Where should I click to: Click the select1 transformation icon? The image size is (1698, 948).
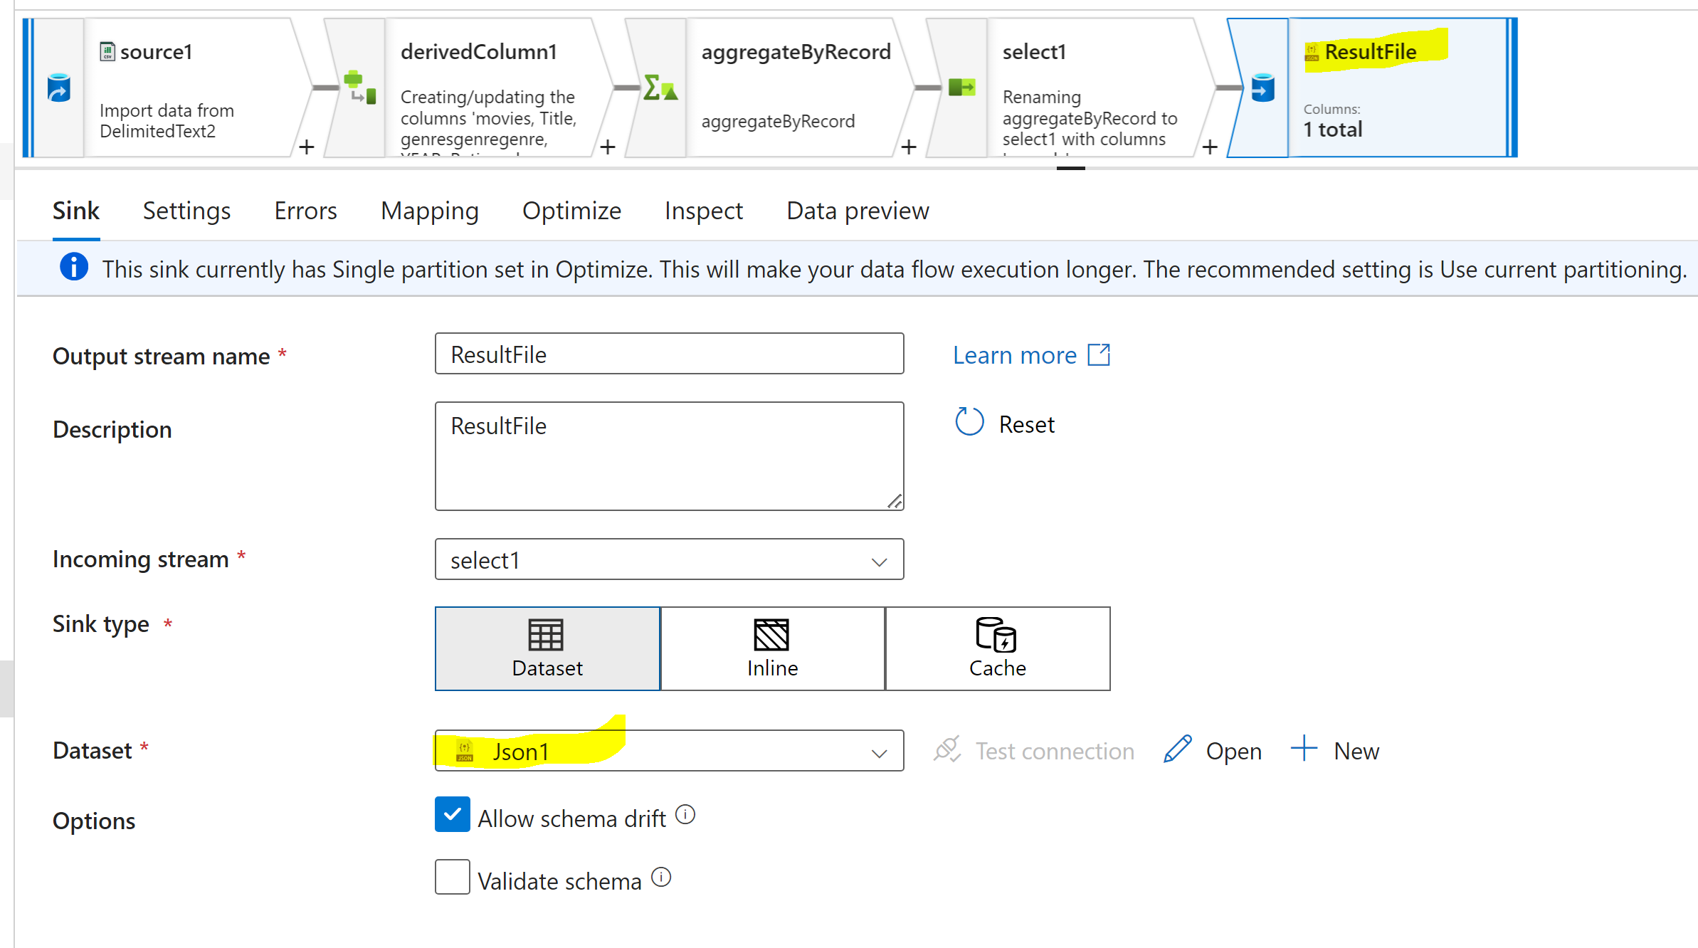(x=961, y=88)
